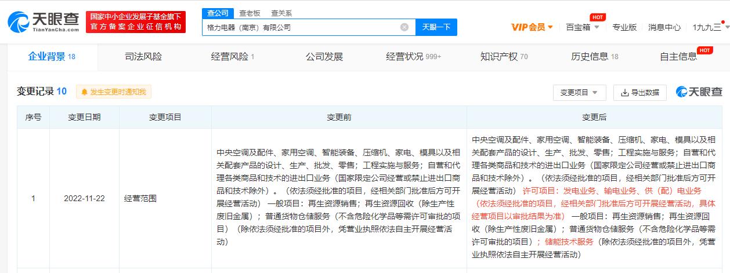Clear the search box text

pos(404,27)
